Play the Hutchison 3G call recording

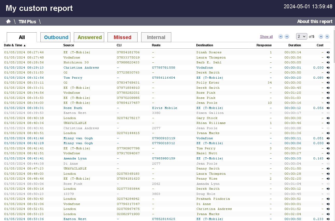[328, 62]
